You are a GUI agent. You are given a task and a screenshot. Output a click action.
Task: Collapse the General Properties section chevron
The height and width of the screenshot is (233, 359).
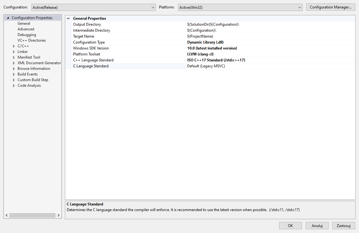click(68, 18)
